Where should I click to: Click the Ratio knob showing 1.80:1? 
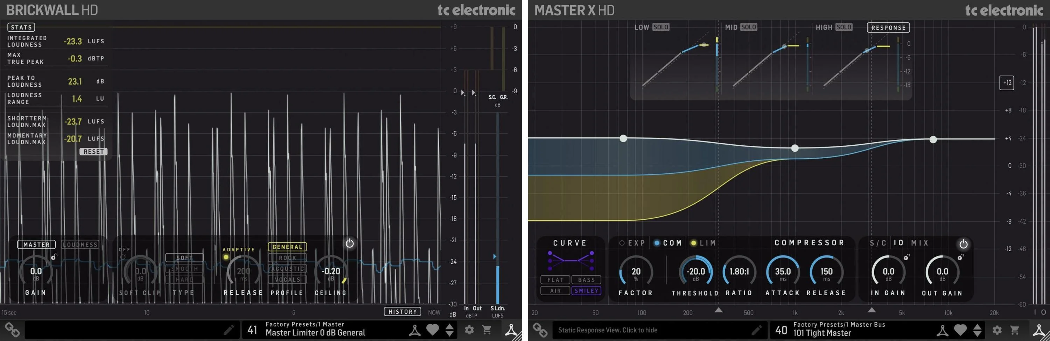click(x=739, y=272)
